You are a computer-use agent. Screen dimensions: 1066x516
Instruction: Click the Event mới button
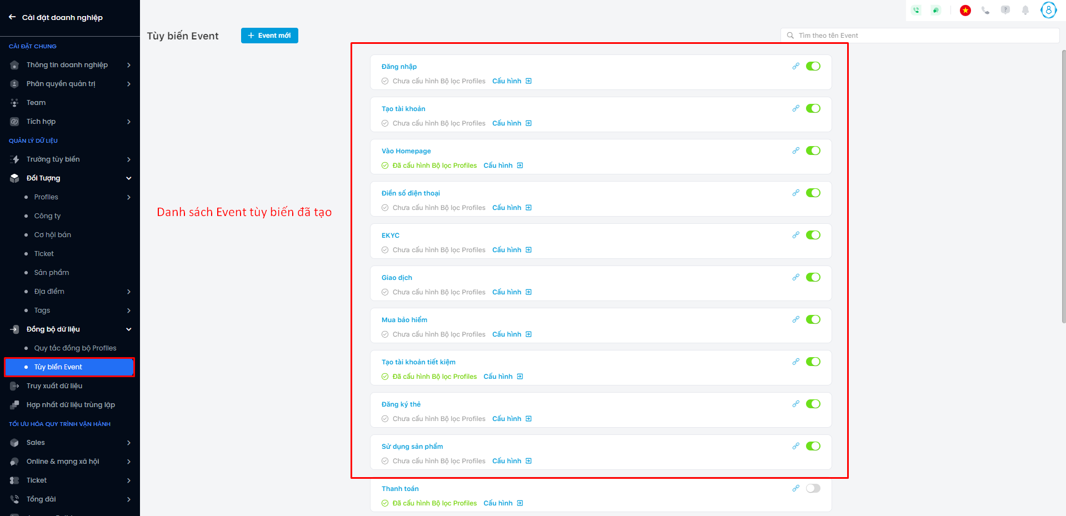pos(269,36)
